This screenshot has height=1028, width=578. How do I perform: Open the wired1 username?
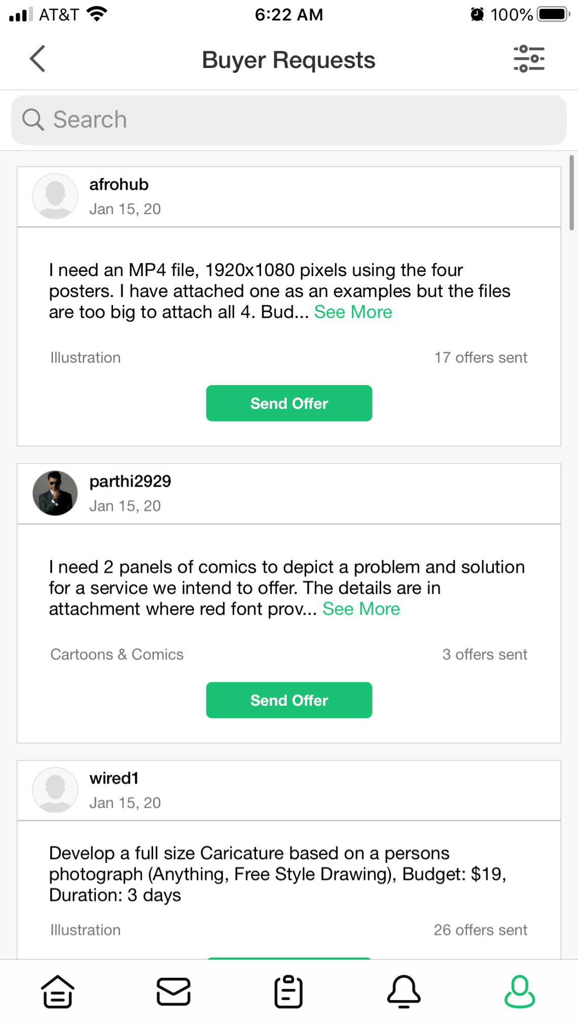(114, 778)
